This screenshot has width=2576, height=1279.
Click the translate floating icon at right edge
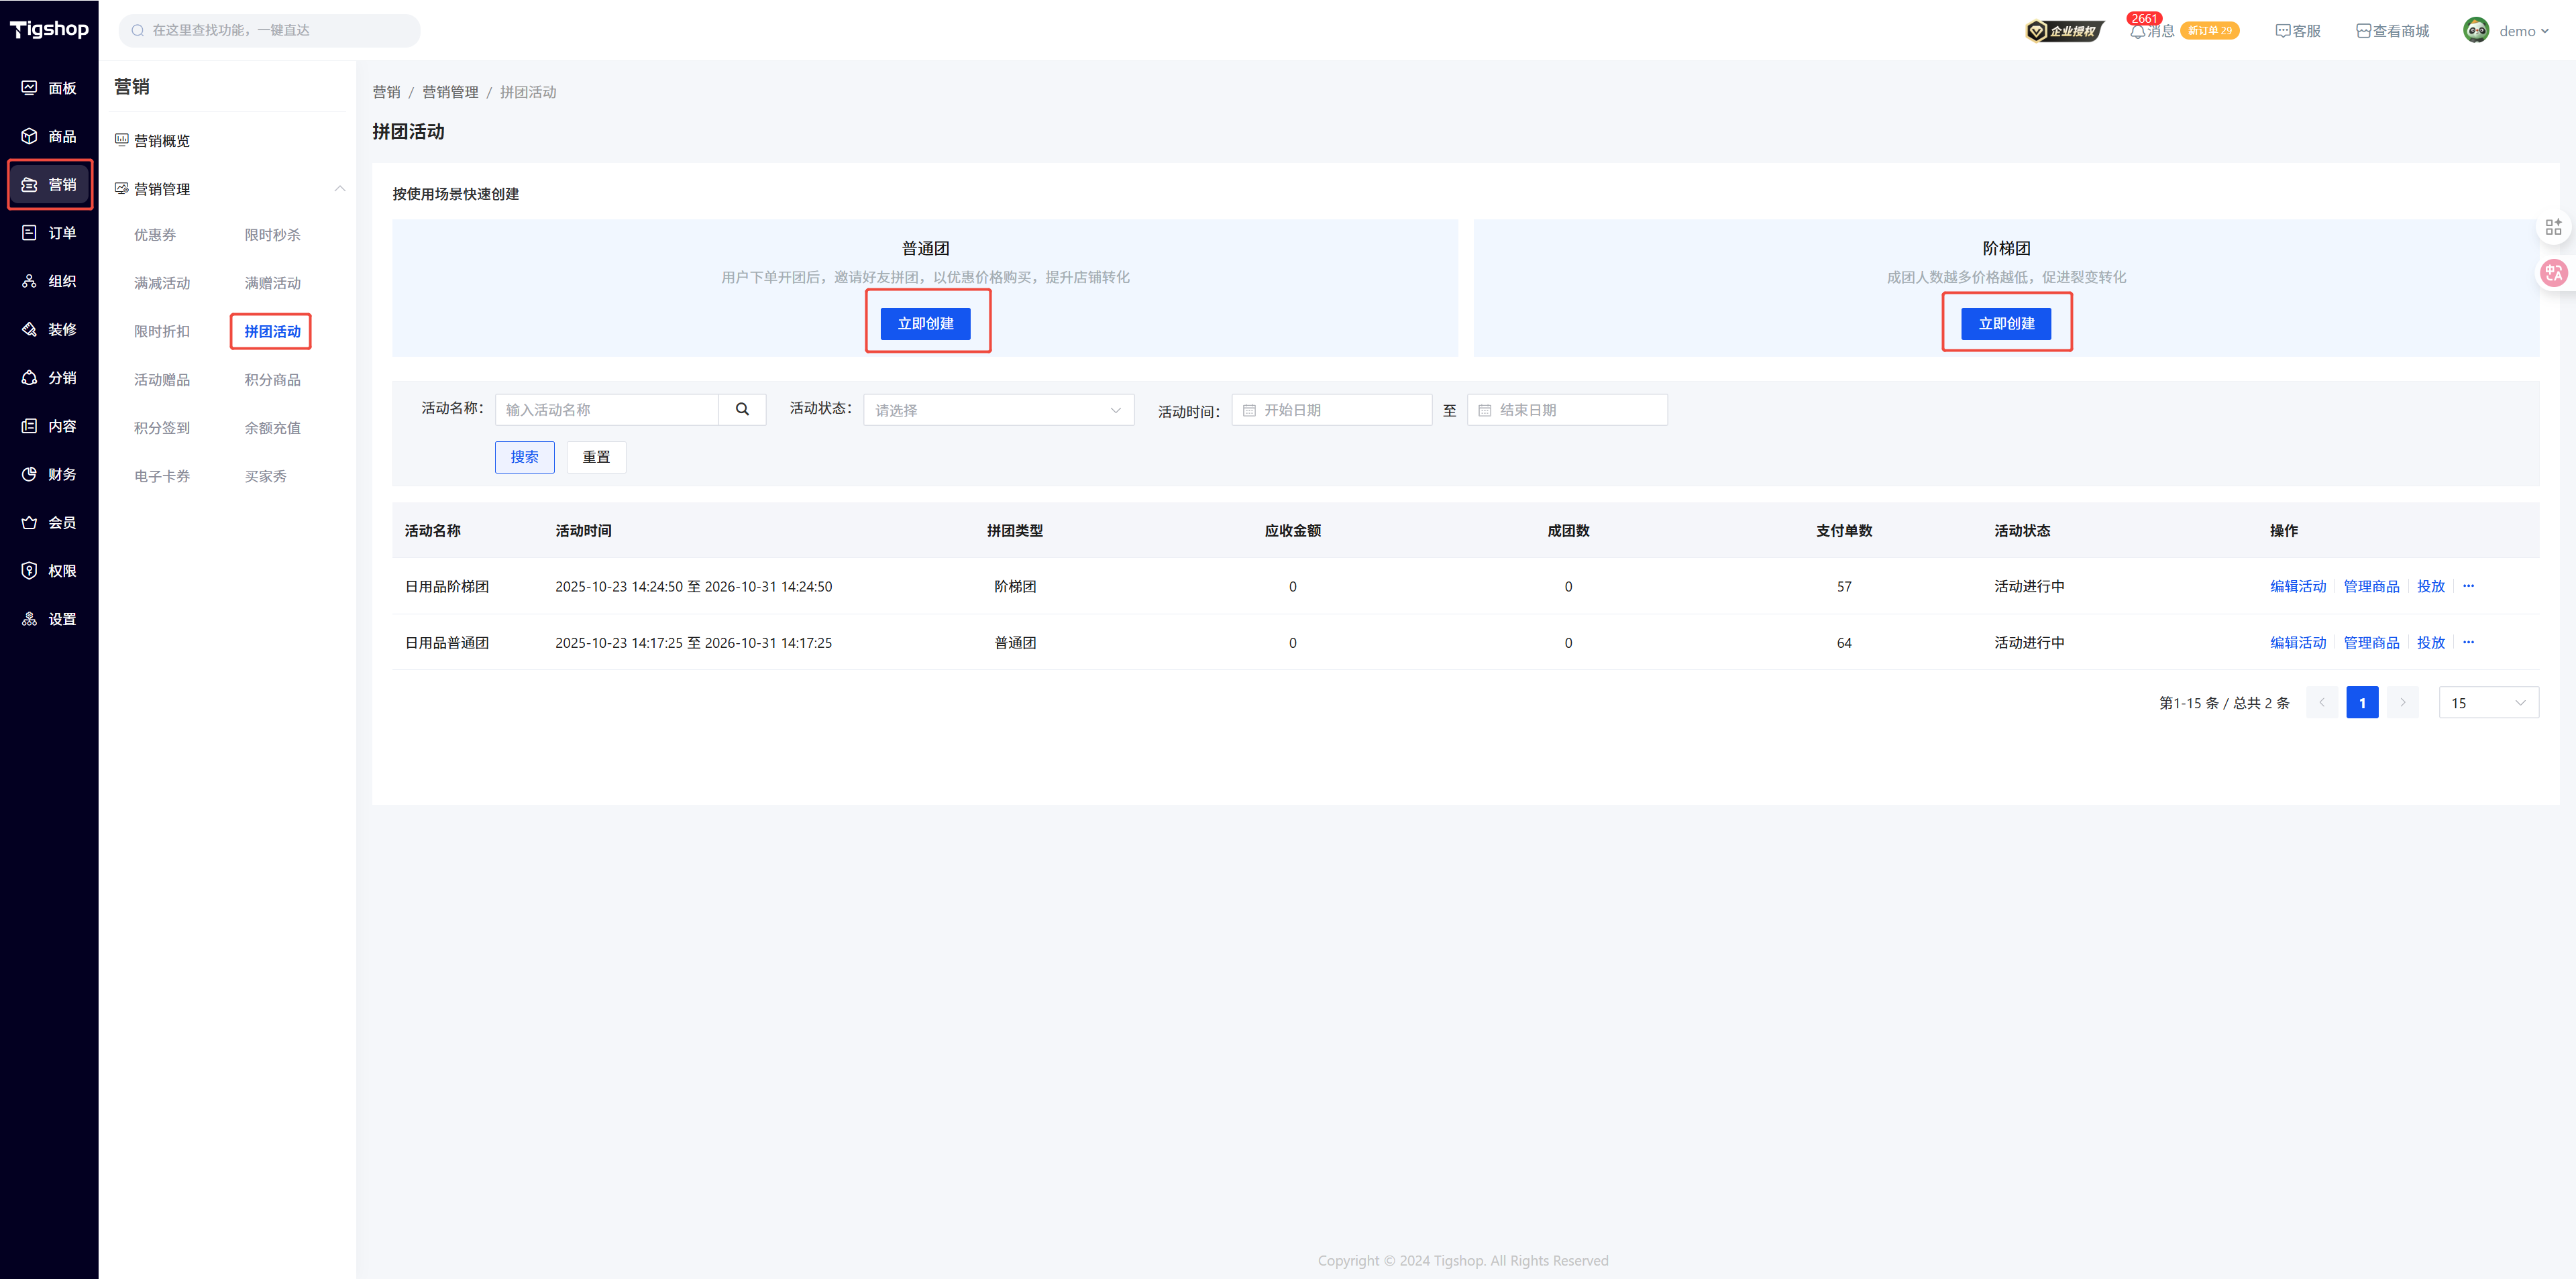2553,273
